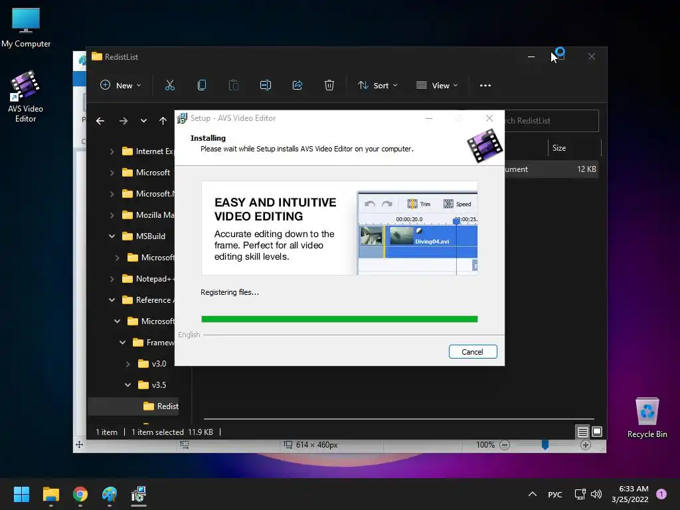Screen dimensions: 680x510
Task: Open Recent locations chevron in navigation bar
Action: [x=143, y=121]
